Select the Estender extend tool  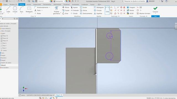click(x=75, y=10)
